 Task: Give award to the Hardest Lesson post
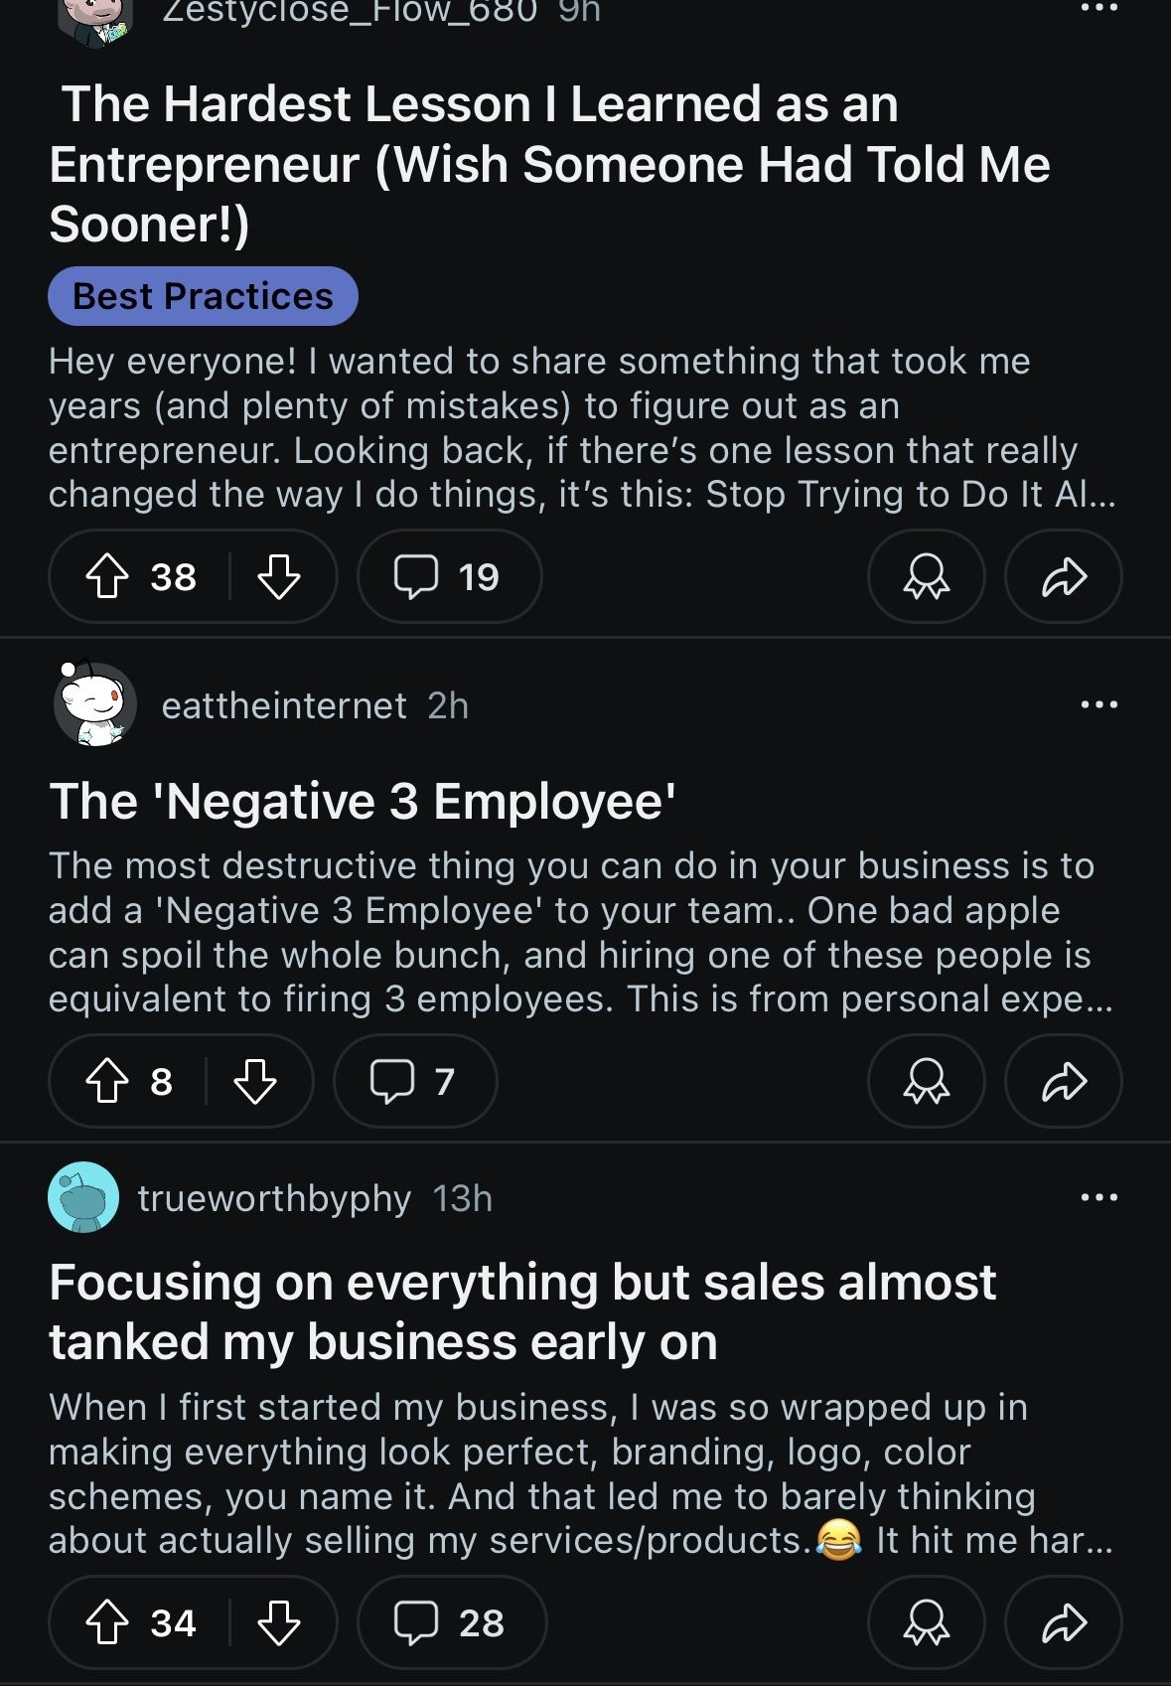click(926, 577)
